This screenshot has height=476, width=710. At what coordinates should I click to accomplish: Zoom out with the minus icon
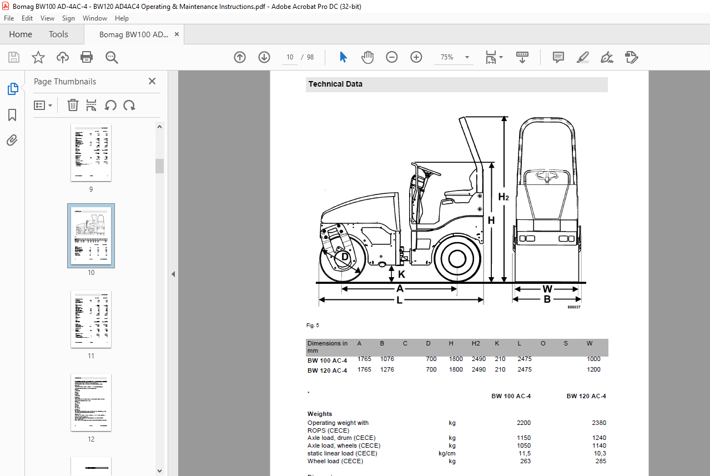pos(392,57)
